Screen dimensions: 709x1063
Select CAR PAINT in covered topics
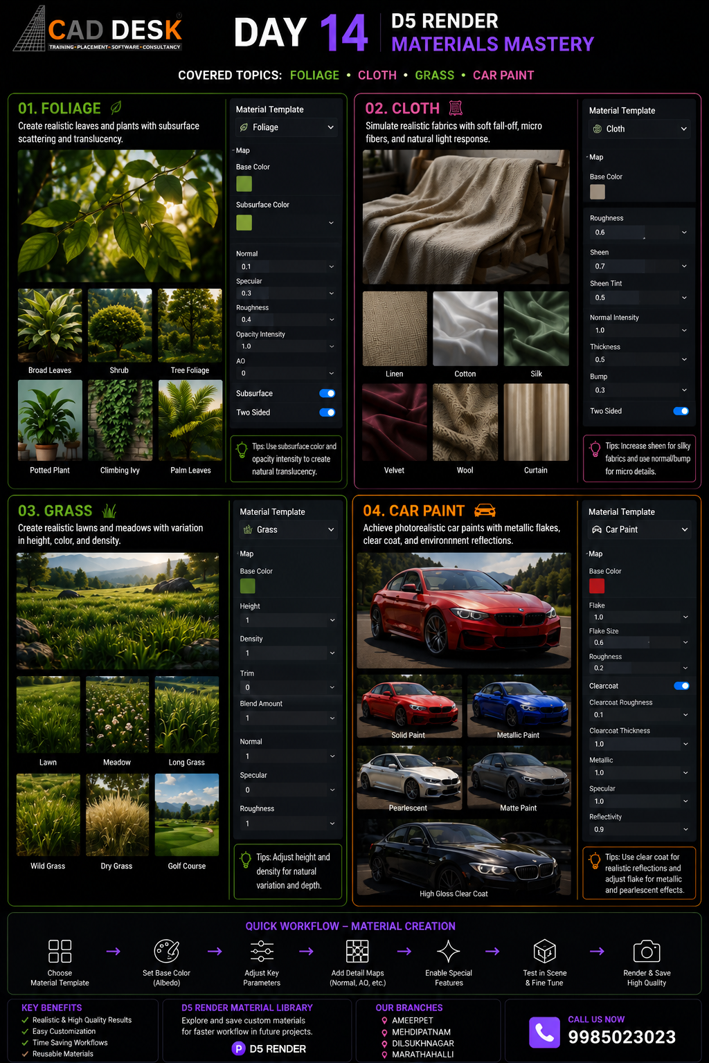tap(503, 75)
